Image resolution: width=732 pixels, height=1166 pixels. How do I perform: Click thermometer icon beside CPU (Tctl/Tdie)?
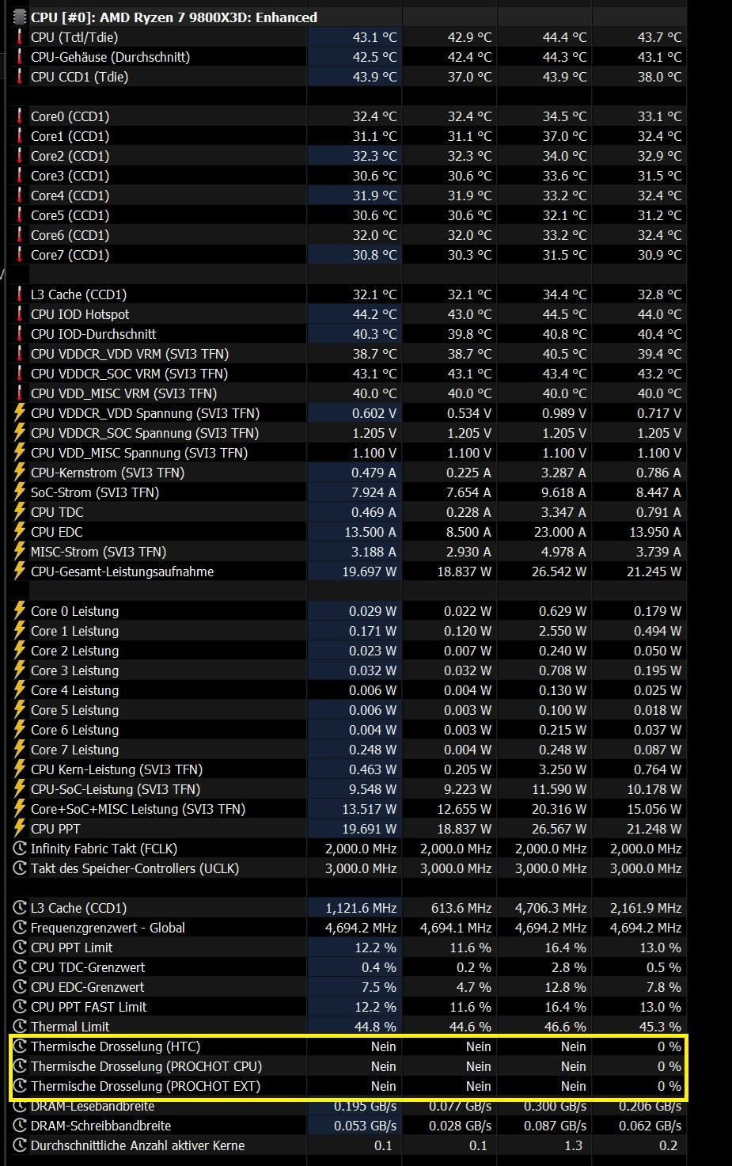tap(20, 37)
